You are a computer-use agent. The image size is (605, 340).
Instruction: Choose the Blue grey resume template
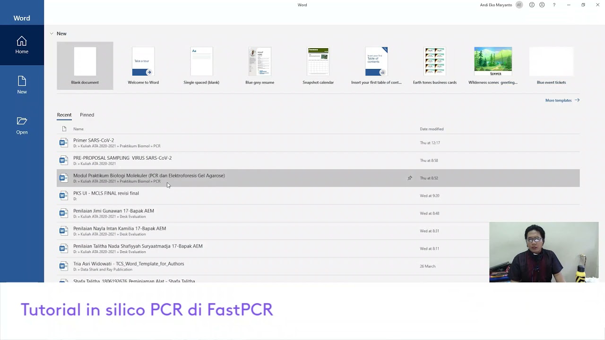(x=259, y=66)
